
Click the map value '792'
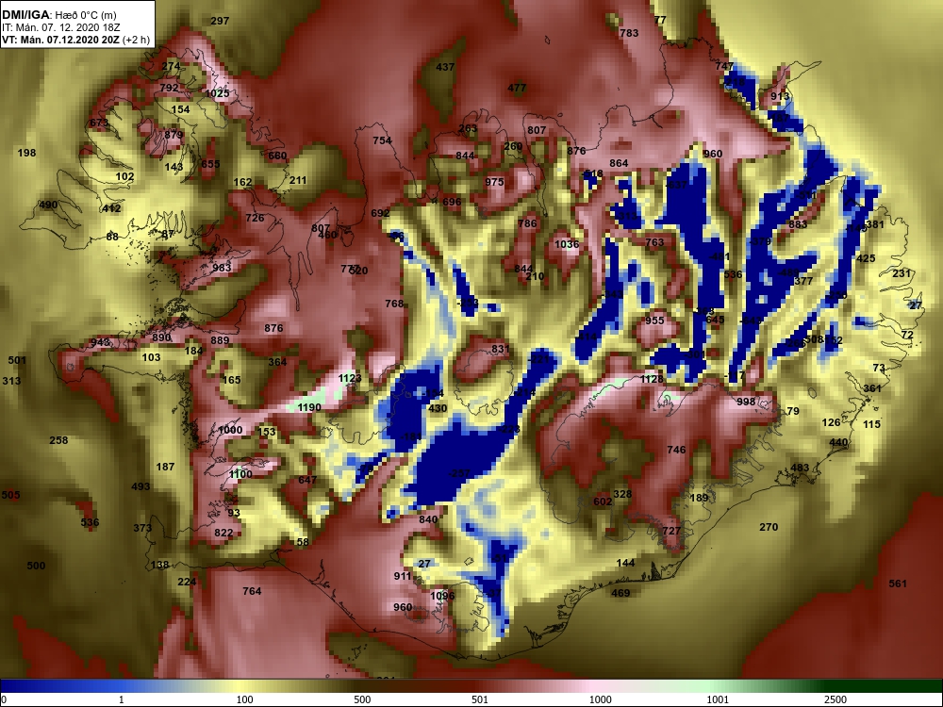point(169,87)
